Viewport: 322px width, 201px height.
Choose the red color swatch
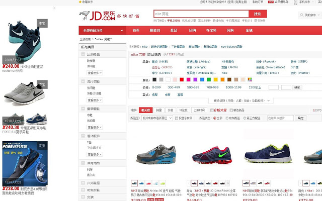[182, 79]
